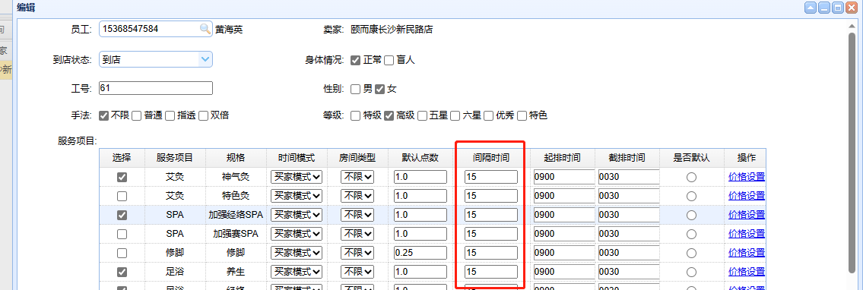Click the scrollbar's top arrow
Image resolution: width=863 pixels, height=290 pixels.
point(852,25)
